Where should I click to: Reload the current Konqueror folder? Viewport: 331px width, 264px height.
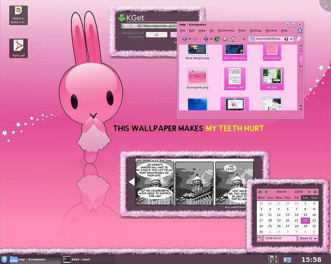tap(217, 39)
